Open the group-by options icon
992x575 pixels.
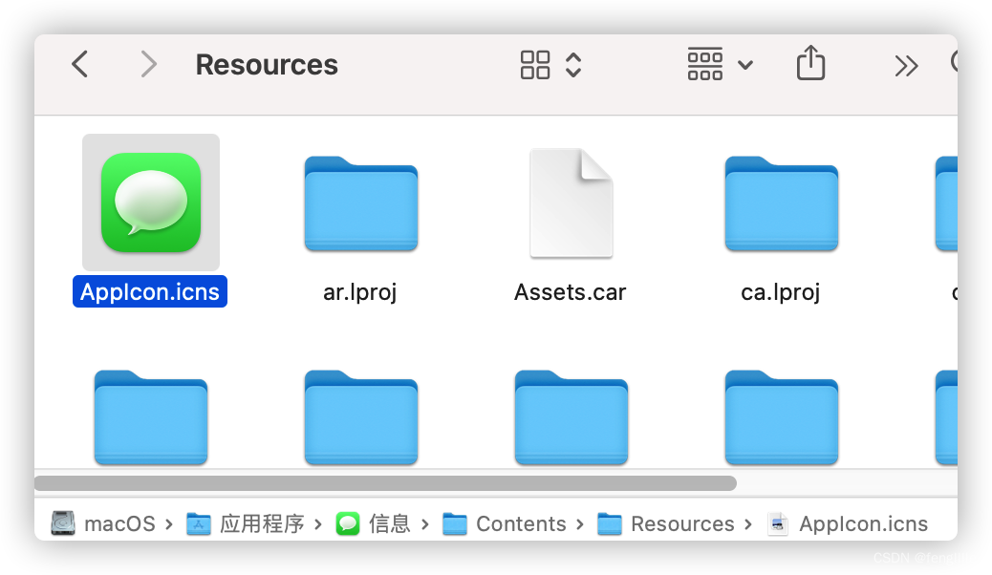click(x=704, y=64)
